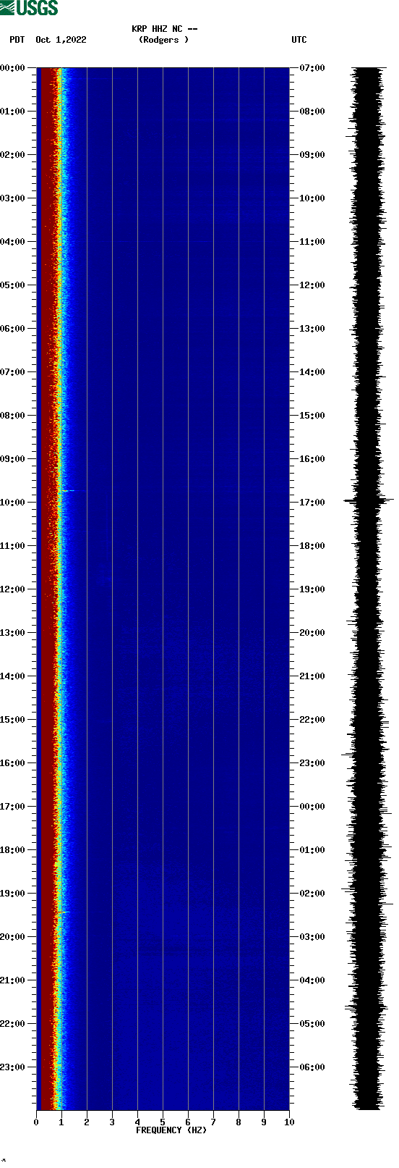Screen dimensions: 399x1168
Task: Click the 03:00 PDT time label
Action: click(13, 198)
